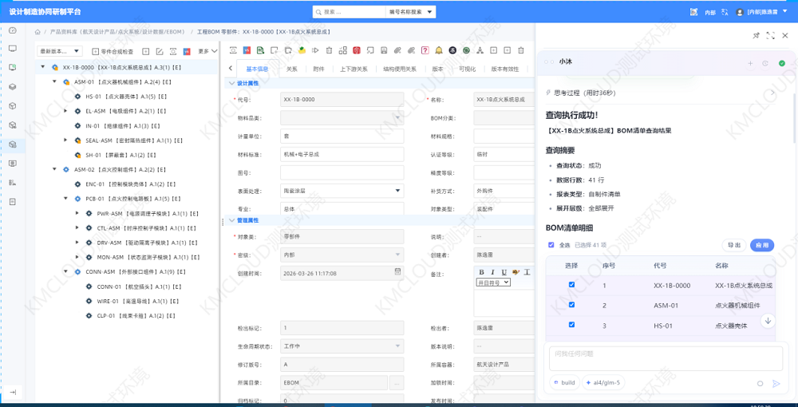Collapse the 设计属性 section
The width and height of the screenshot is (798, 407).
pos(231,83)
